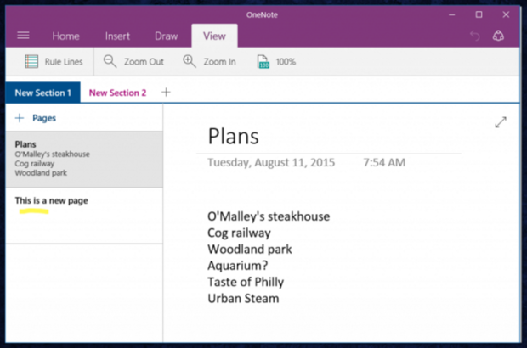527x348 pixels.
Task: Open the 'This is a new page' entry
Action: point(52,200)
